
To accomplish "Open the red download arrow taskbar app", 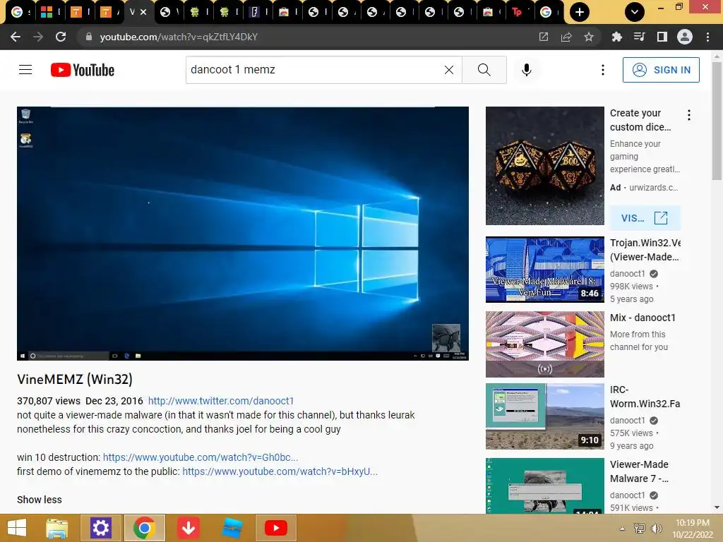I will point(188,528).
